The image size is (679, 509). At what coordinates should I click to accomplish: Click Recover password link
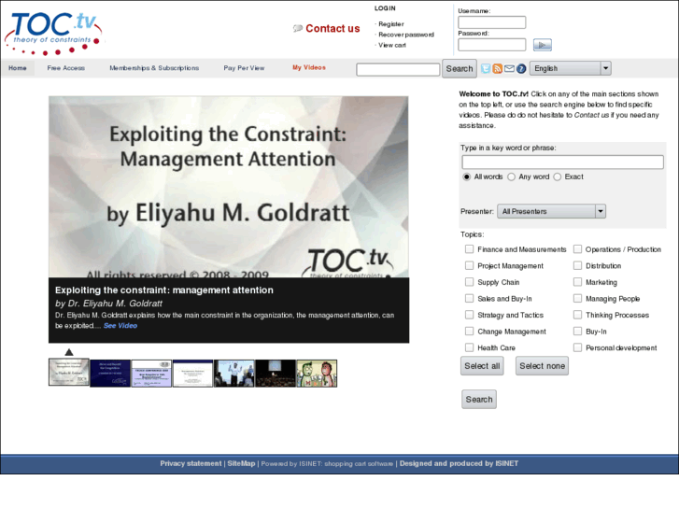[x=406, y=35]
